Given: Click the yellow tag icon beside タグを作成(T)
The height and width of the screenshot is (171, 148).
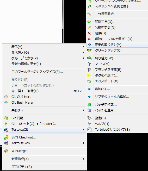Looking at the screenshot, I should pos(89,75).
